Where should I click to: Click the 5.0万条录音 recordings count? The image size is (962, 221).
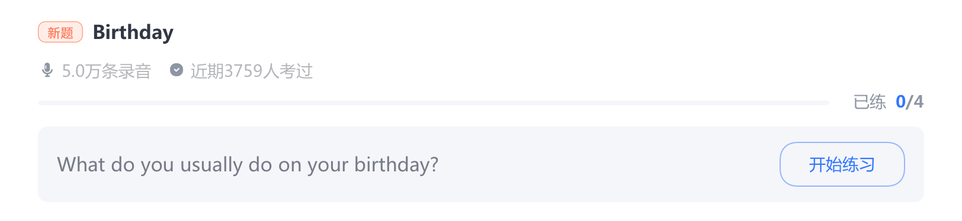[x=107, y=71]
